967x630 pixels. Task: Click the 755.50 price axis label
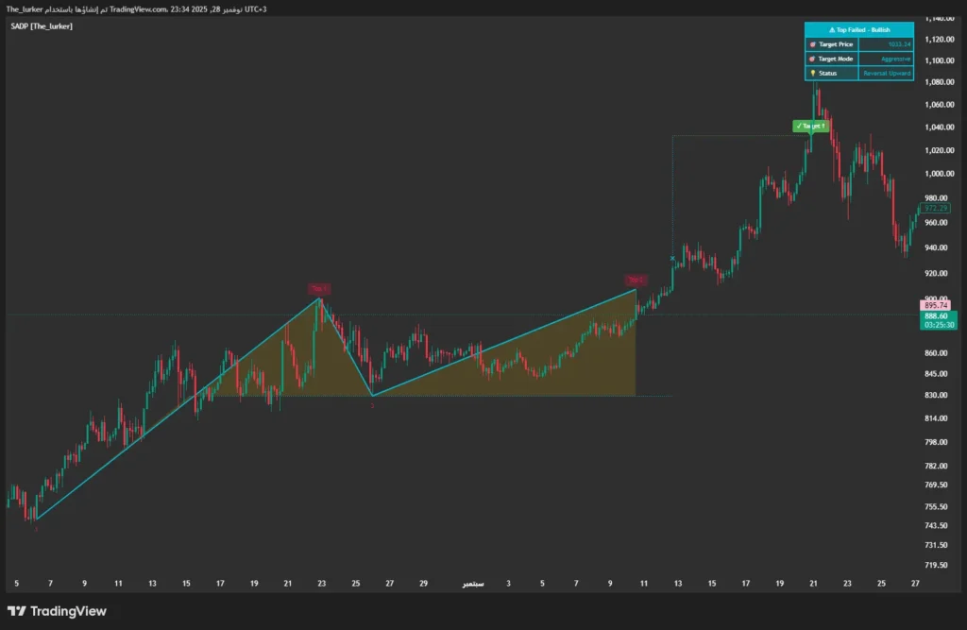[936, 506]
